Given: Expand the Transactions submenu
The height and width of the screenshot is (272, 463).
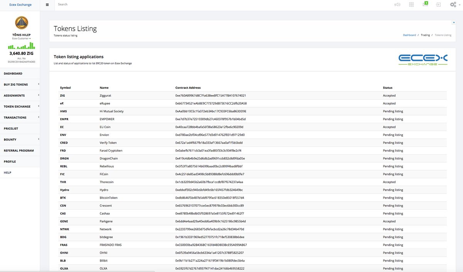Looking at the screenshot, I should 20,117.
